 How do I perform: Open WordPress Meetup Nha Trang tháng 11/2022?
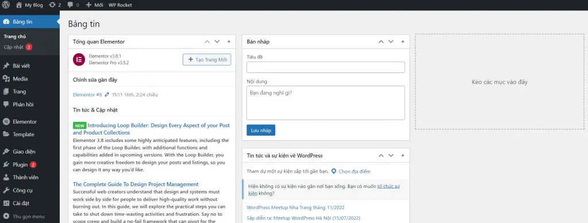(296, 207)
